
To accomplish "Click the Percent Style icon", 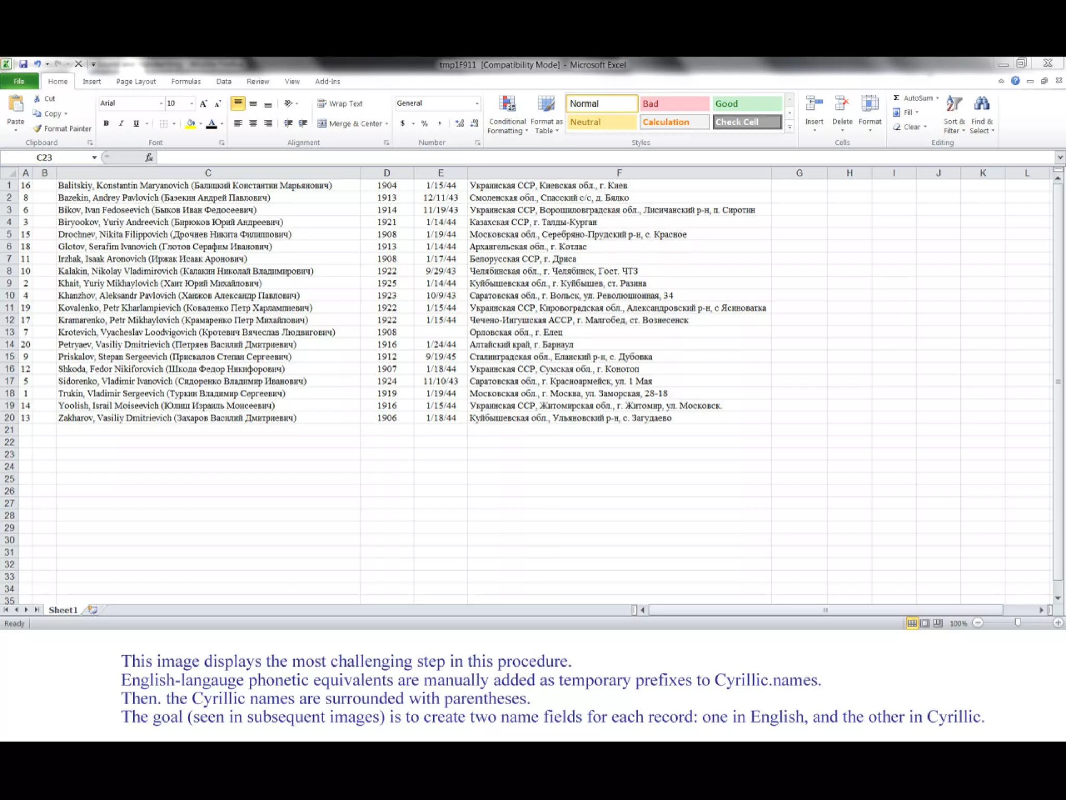I will 425,123.
